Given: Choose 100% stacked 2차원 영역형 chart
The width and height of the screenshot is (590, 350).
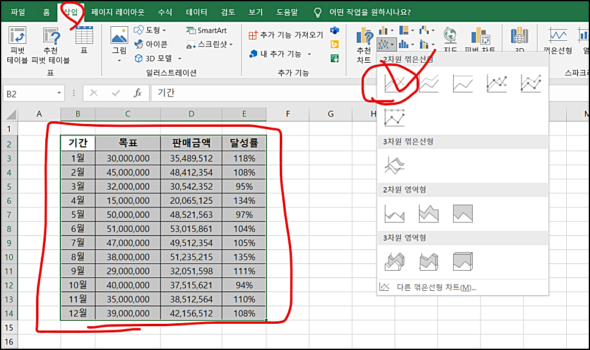Looking at the screenshot, I should point(462,213).
